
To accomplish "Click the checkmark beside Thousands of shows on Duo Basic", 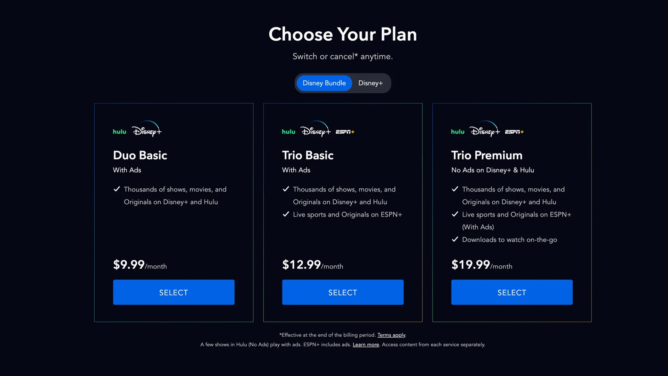I will point(117,189).
